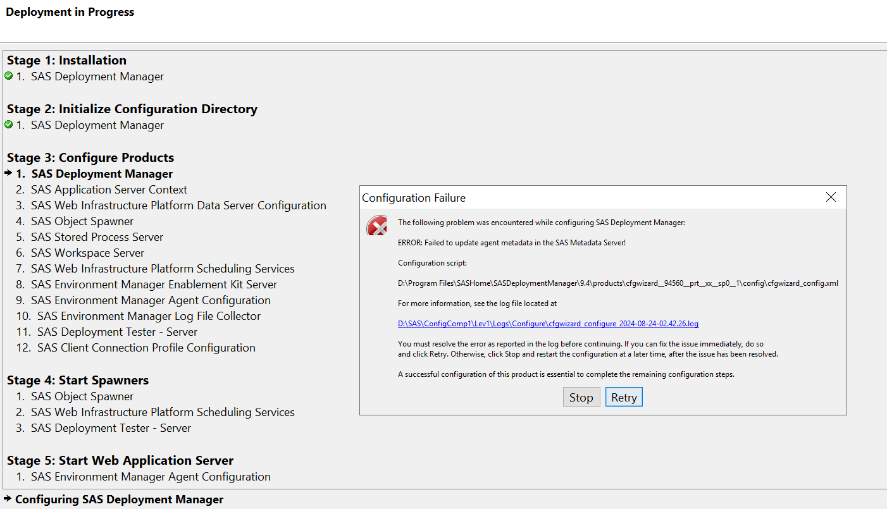Select SAS Object Spawner under Stage 3
The image size is (887, 509).
coord(82,221)
